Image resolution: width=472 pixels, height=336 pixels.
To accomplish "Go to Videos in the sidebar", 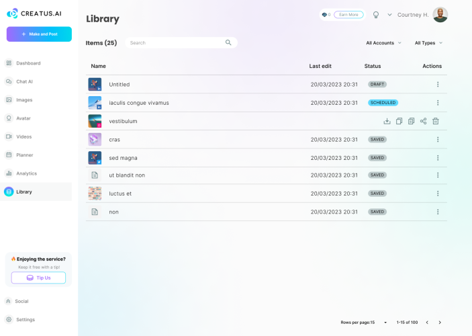I will pyautogui.click(x=23, y=136).
